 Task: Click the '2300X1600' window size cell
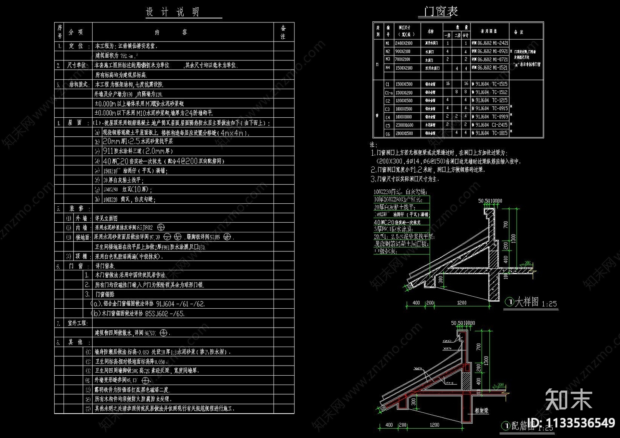click(404, 125)
